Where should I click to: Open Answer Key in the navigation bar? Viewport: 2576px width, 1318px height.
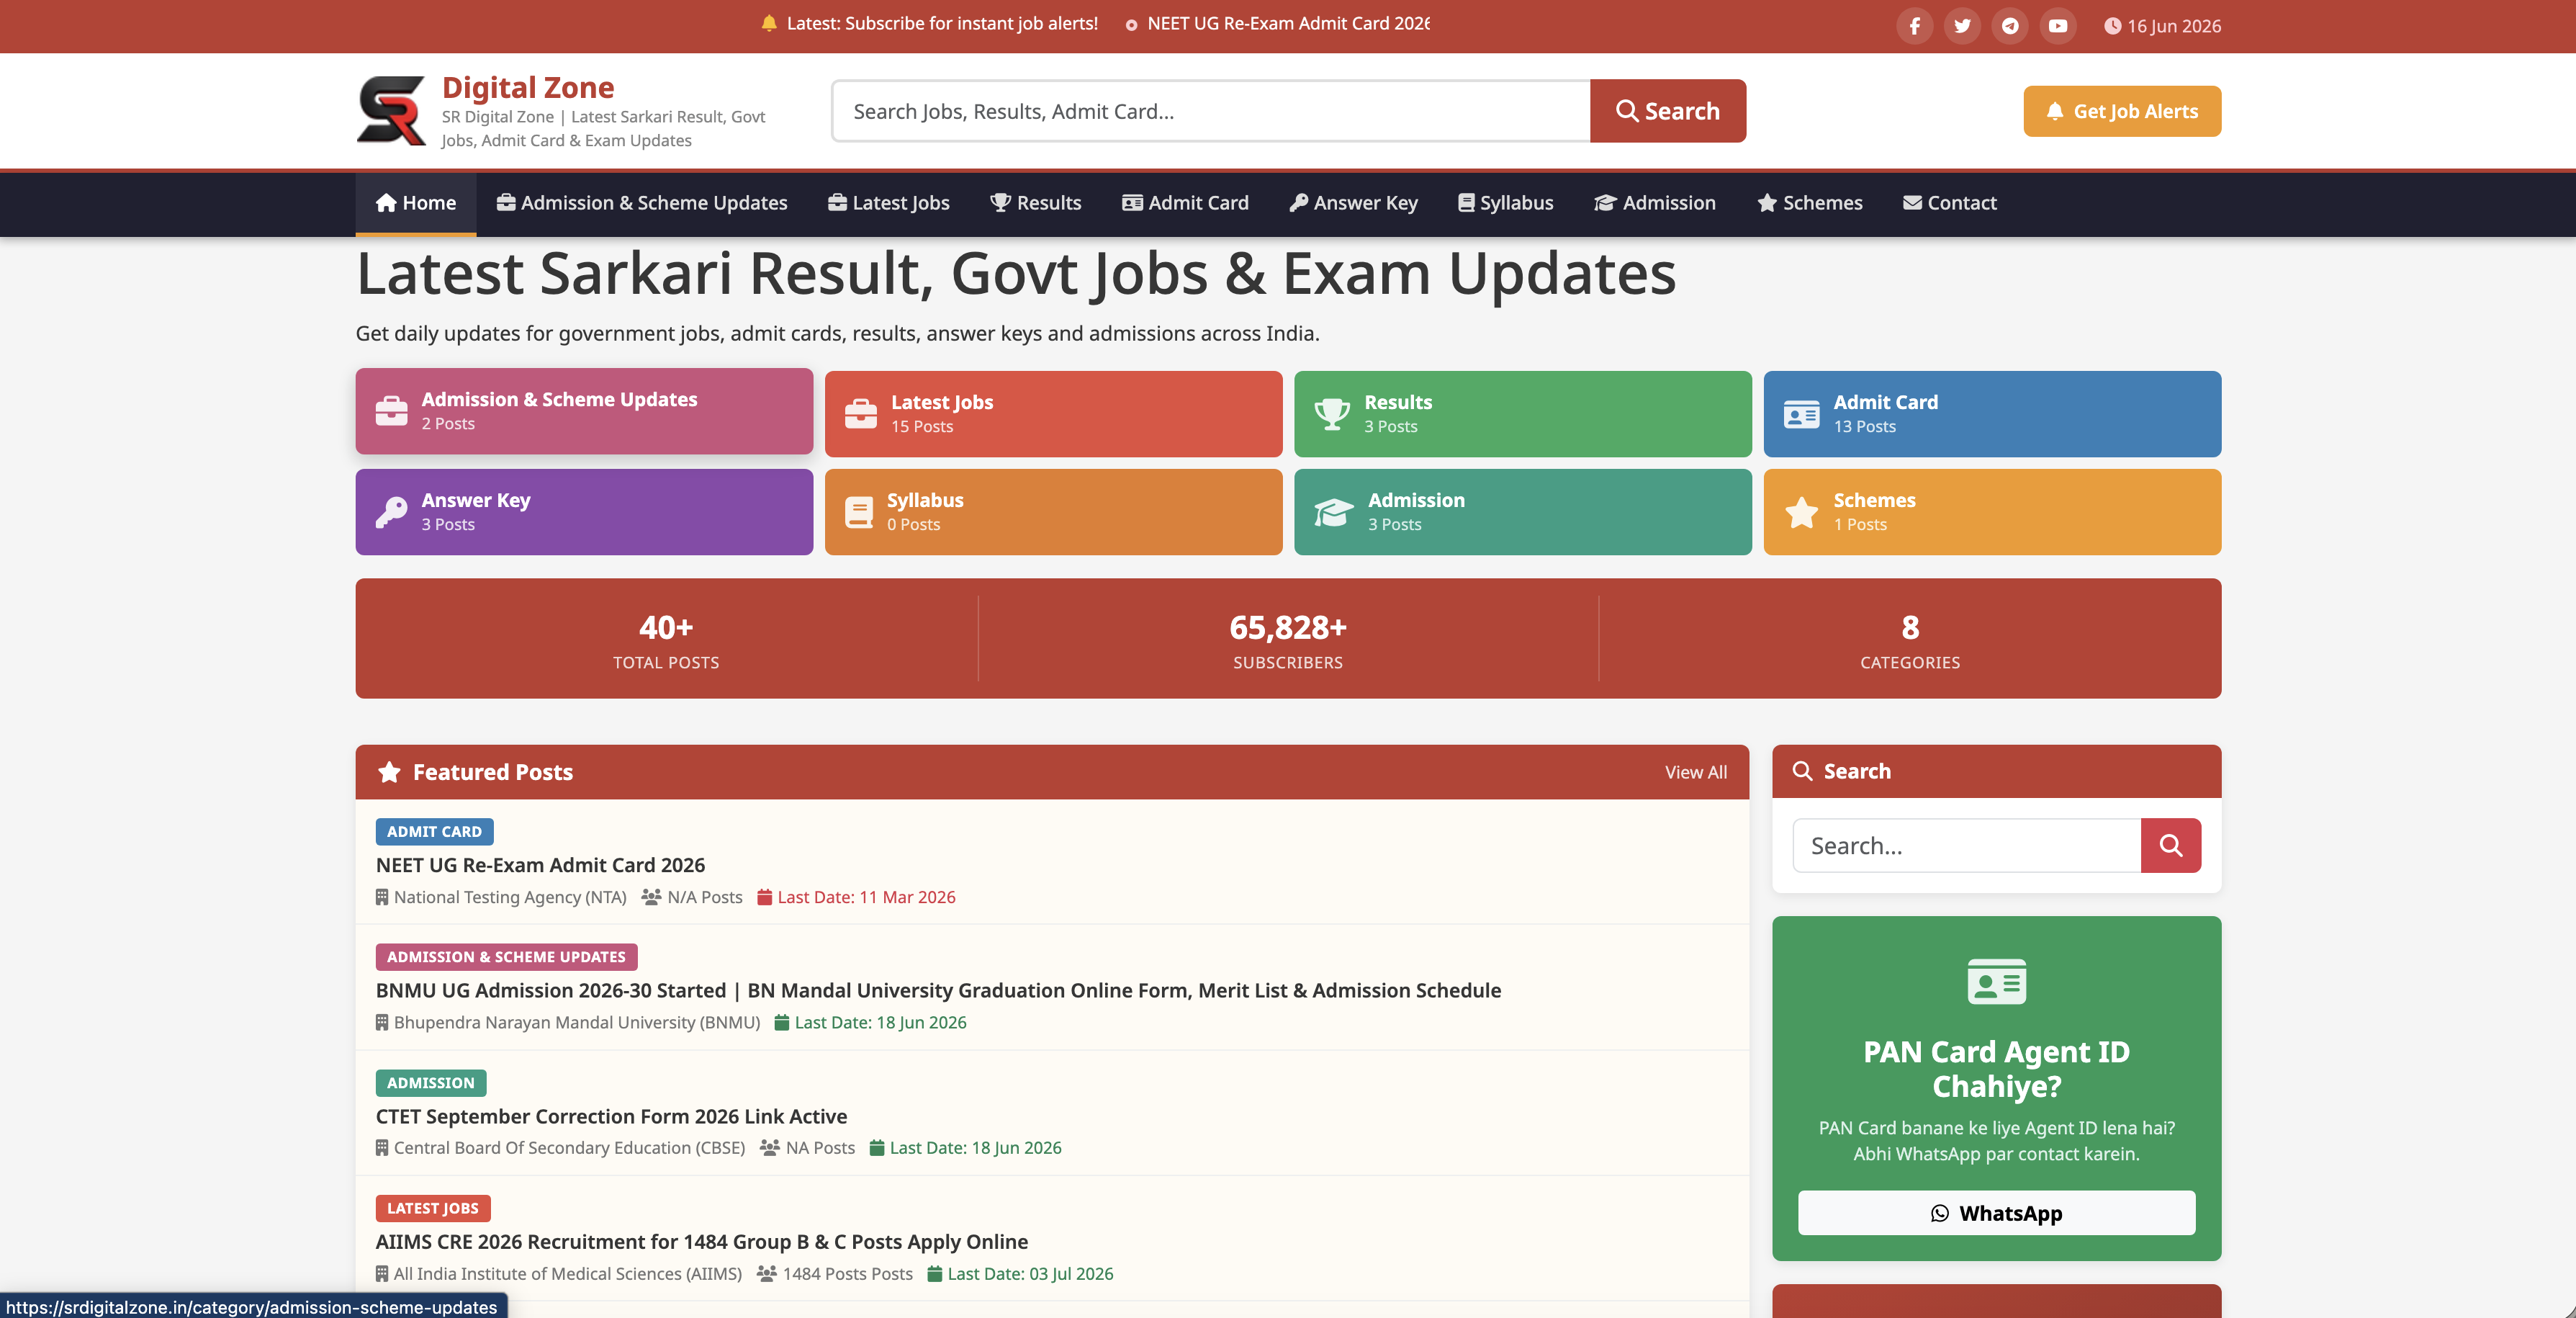coord(1353,203)
